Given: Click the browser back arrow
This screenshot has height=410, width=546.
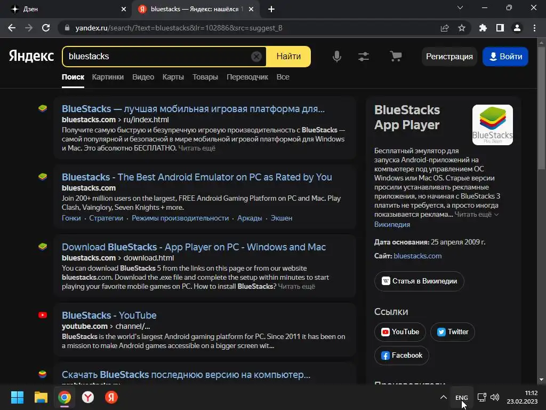Looking at the screenshot, I should click(12, 28).
